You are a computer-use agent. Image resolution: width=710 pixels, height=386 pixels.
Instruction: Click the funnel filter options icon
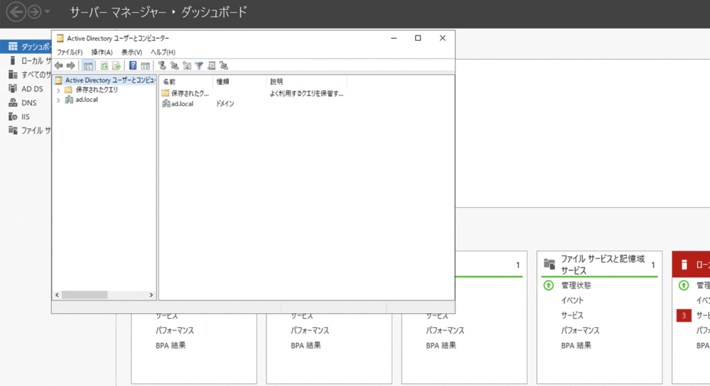[x=199, y=66]
